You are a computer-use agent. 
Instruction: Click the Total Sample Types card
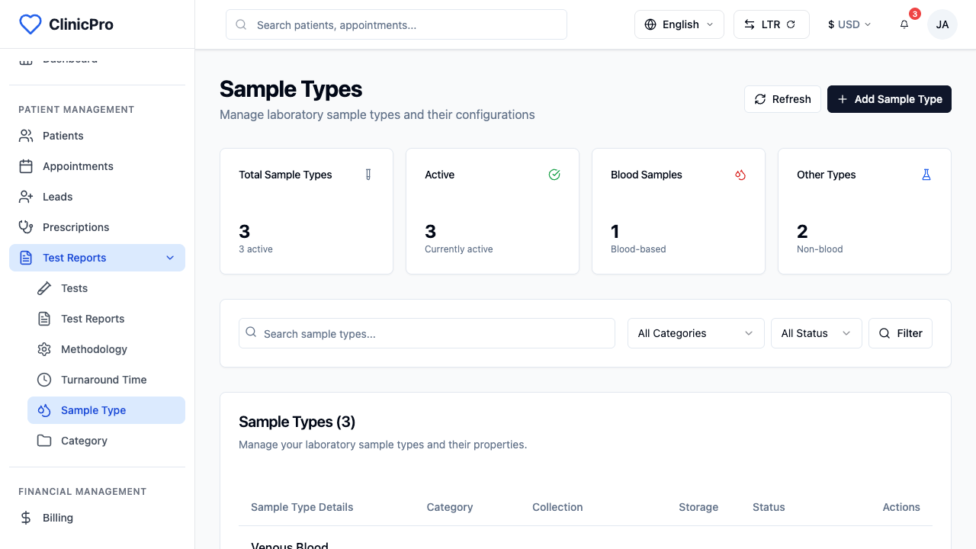[x=307, y=211]
